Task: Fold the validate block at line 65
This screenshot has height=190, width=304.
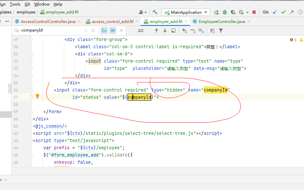Action: 31,155
